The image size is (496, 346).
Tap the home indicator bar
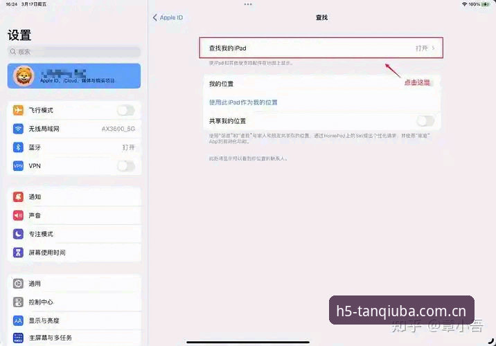[x=248, y=342]
